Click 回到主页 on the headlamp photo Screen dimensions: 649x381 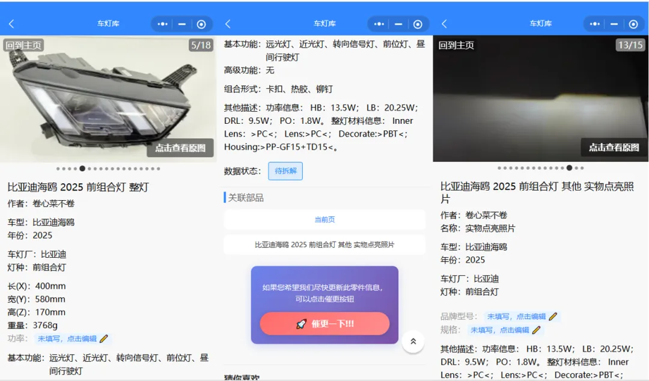pos(23,45)
